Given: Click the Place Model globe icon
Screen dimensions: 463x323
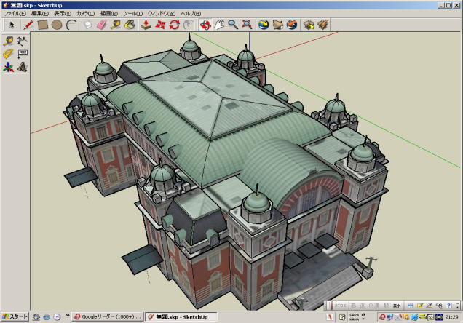Looking at the screenshot, I should (292, 25).
